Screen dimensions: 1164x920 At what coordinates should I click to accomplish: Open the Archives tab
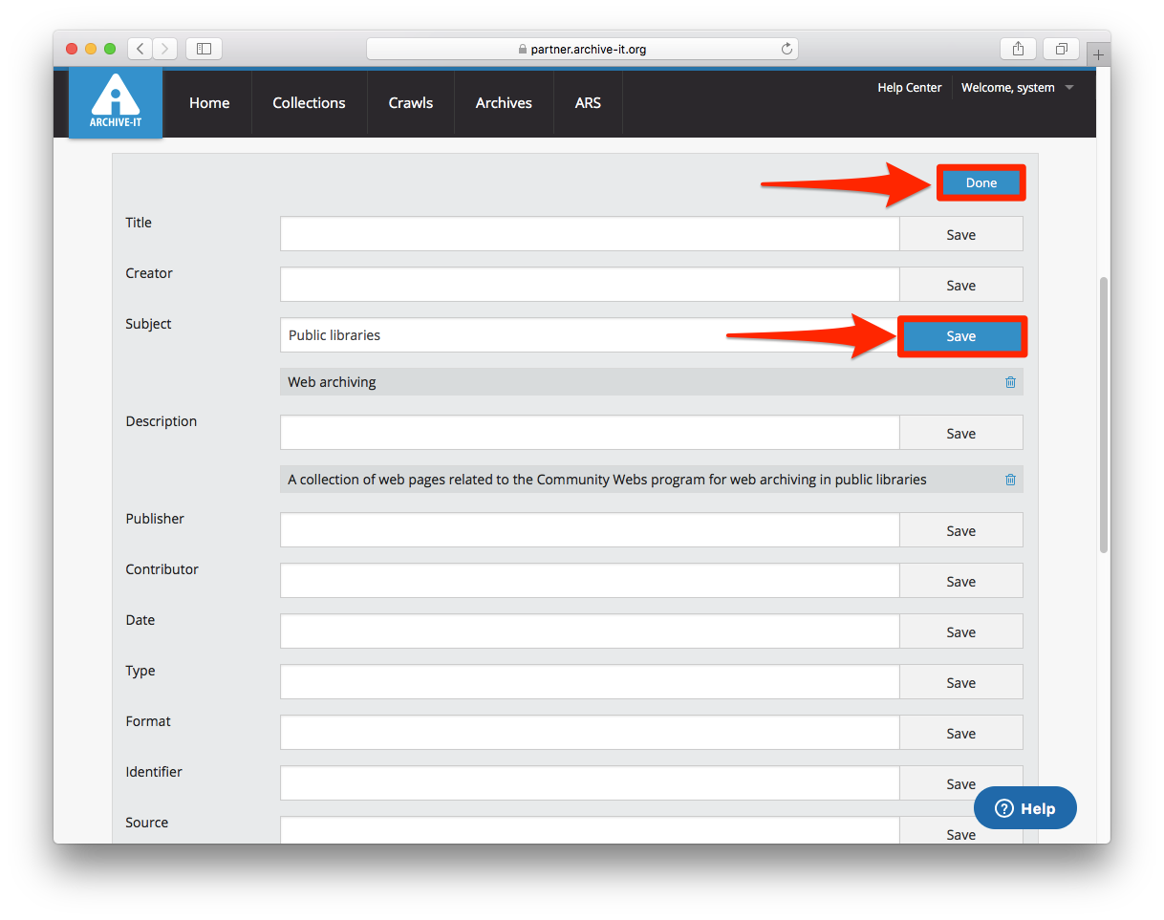click(504, 103)
